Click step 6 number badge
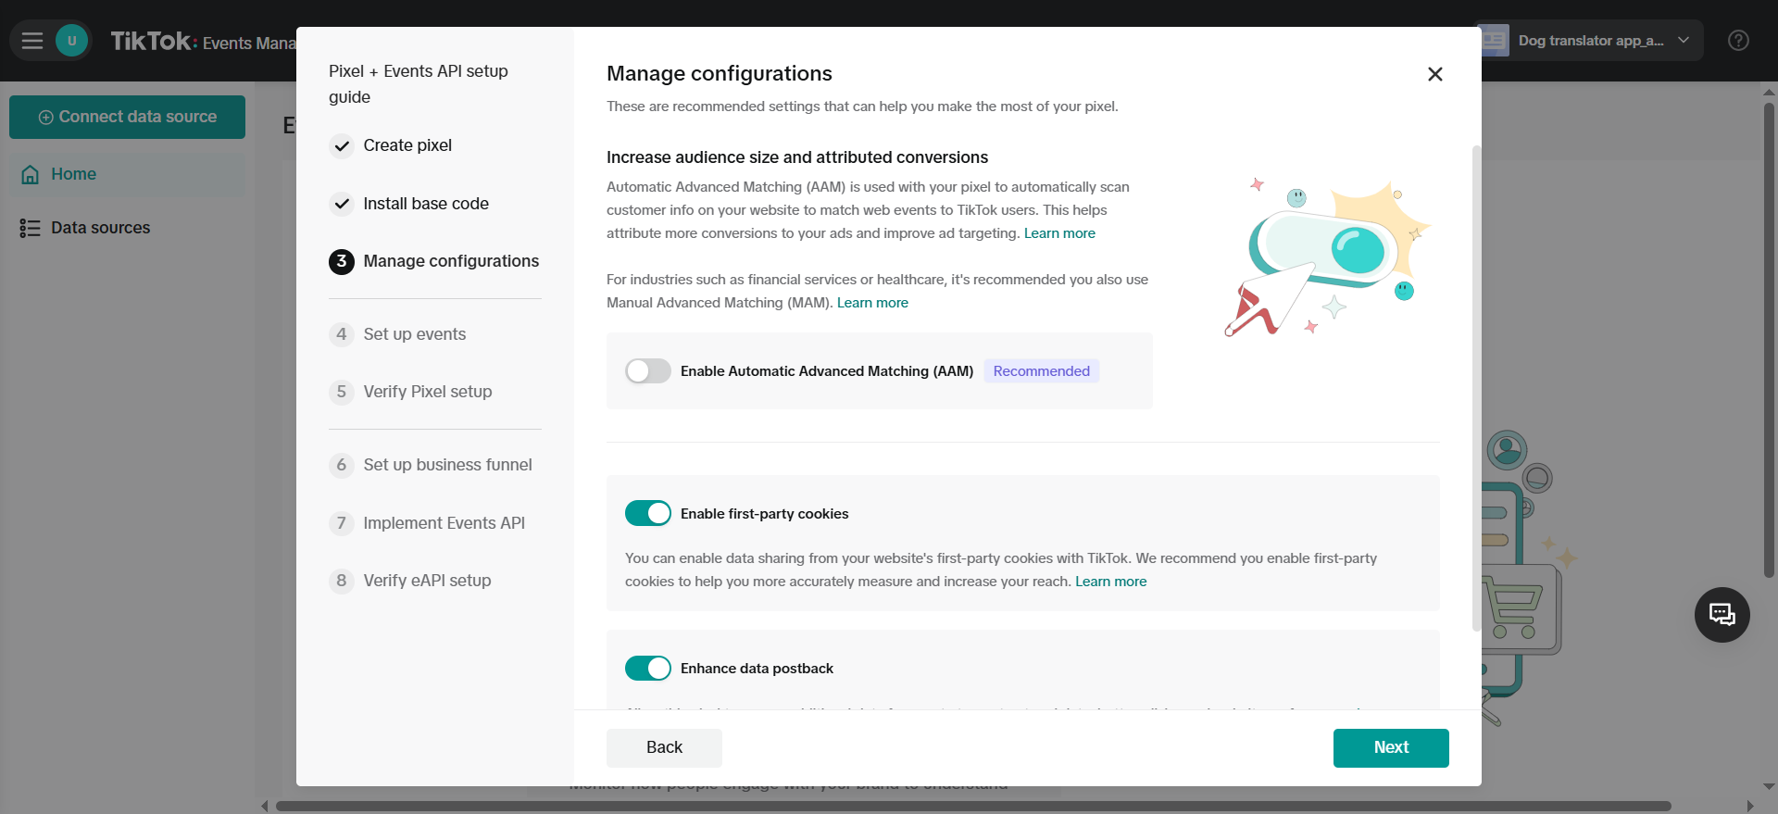This screenshot has height=814, width=1778. click(342, 465)
